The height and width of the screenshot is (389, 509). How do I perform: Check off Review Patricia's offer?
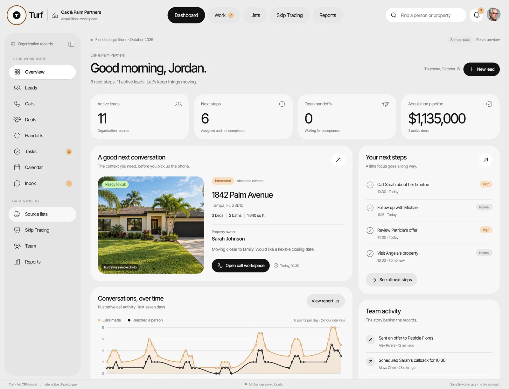[x=370, y=230]
